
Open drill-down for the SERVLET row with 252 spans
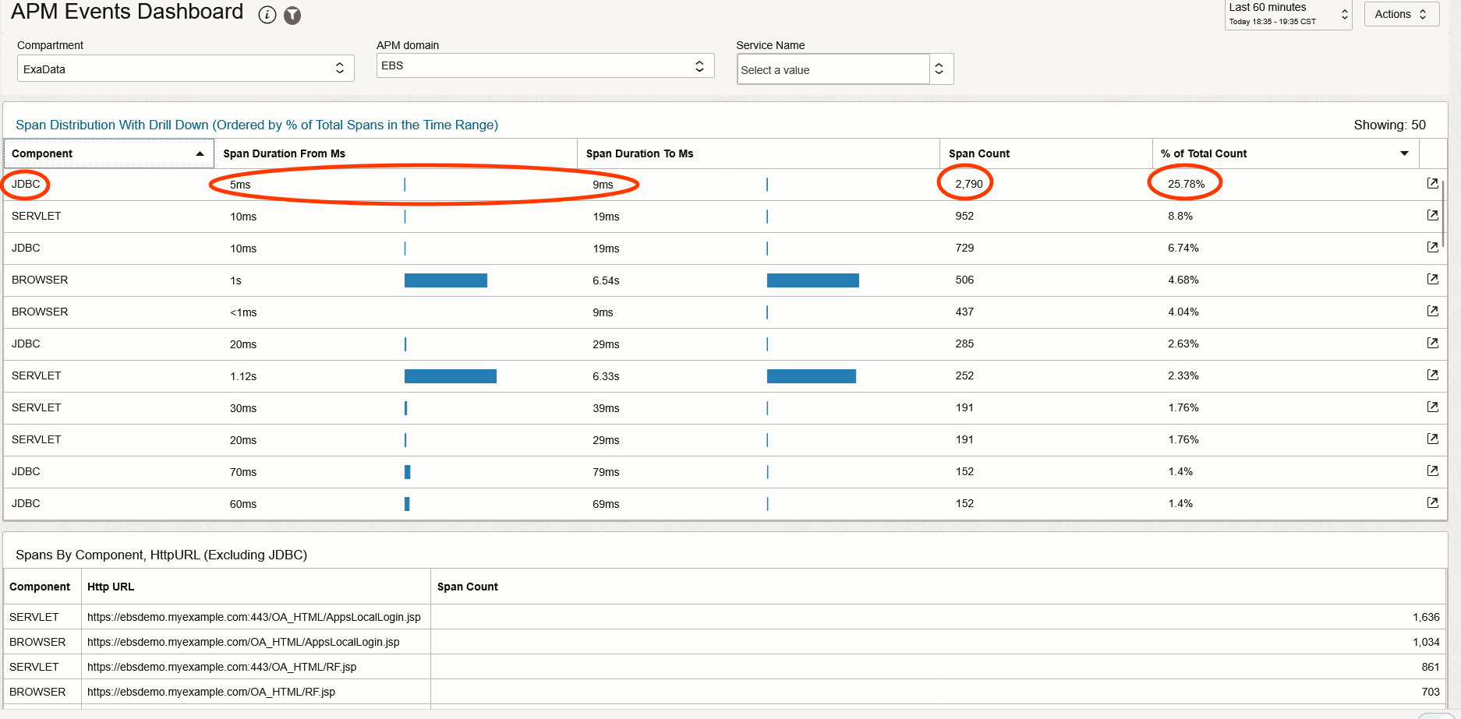pos(1432,375)
